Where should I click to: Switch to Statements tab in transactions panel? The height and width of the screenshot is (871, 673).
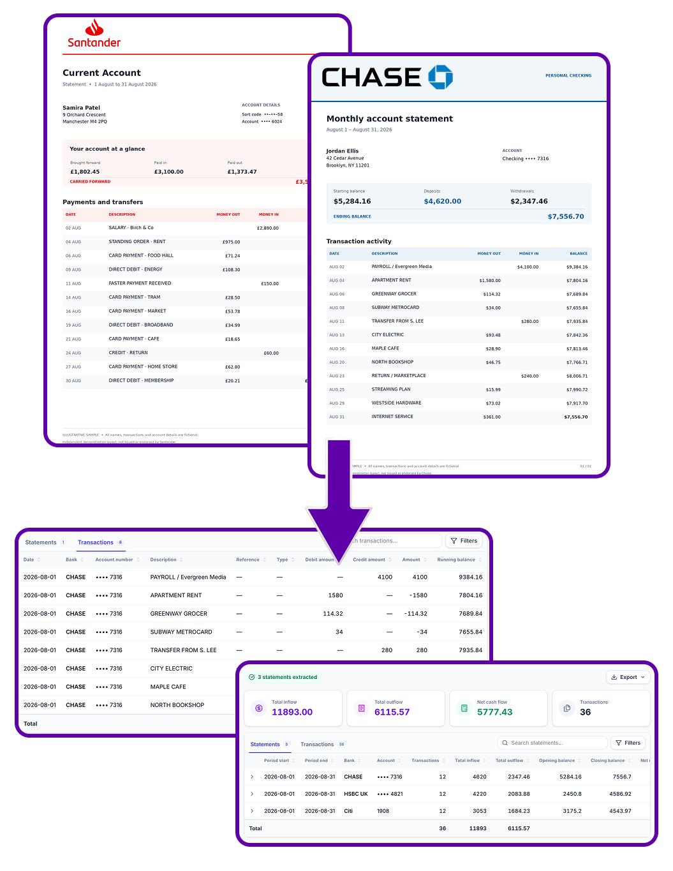pos(45,542)
